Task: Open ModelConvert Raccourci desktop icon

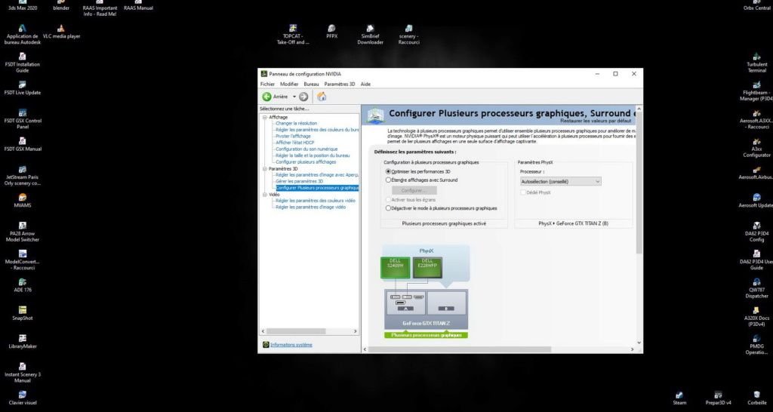Action: (x=22, y=260)
